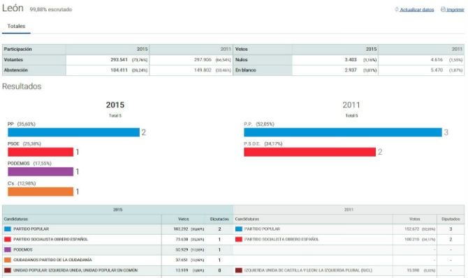Click the 'Resultados' heading
The width and height of the screenshot is (468, 278).
[x=22, y=86]
